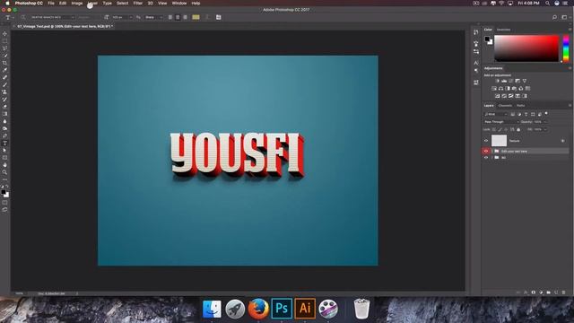Open Character and Paragraph panels icon

pos(219,17)
